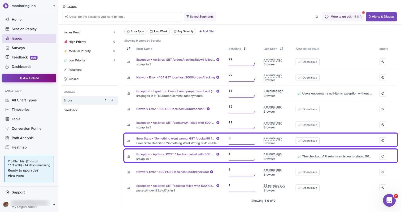Click More to unlock progress button
Viewport: 401px width, 212px height.
(343, 17)
